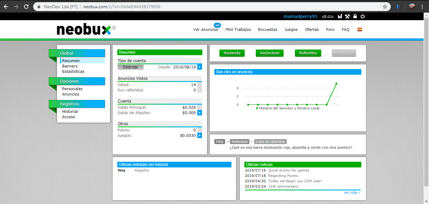
Task: Click the gray Su pago button
Action: pos(344,53)
